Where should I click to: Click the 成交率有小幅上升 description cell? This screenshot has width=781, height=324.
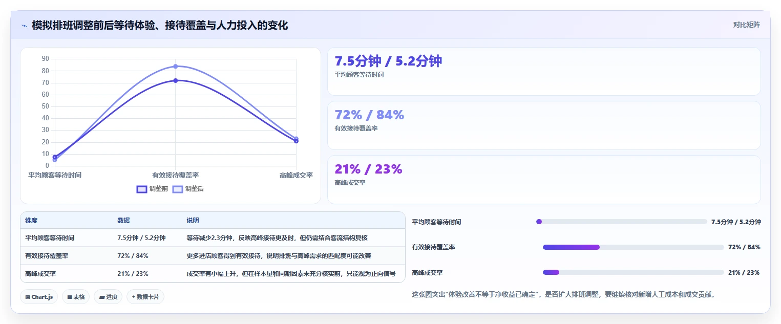point(291,274)
